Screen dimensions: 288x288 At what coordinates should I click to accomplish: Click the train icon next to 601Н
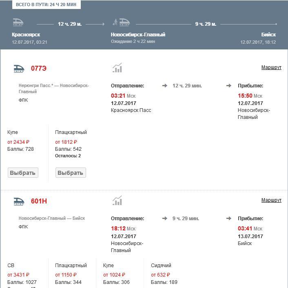[x=19, y=201]
